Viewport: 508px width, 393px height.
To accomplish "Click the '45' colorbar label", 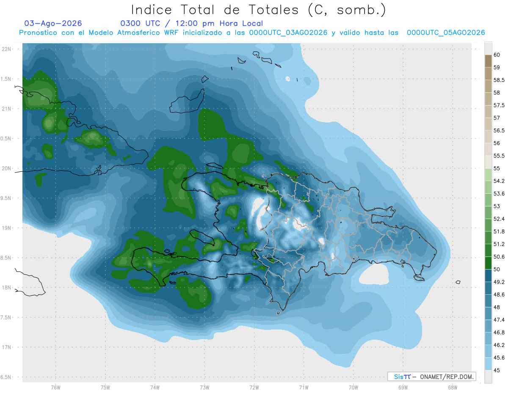I will click(x=497, y=370).
